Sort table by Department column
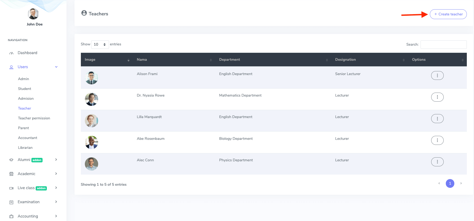474x221 pixels. tap(273, 60)
